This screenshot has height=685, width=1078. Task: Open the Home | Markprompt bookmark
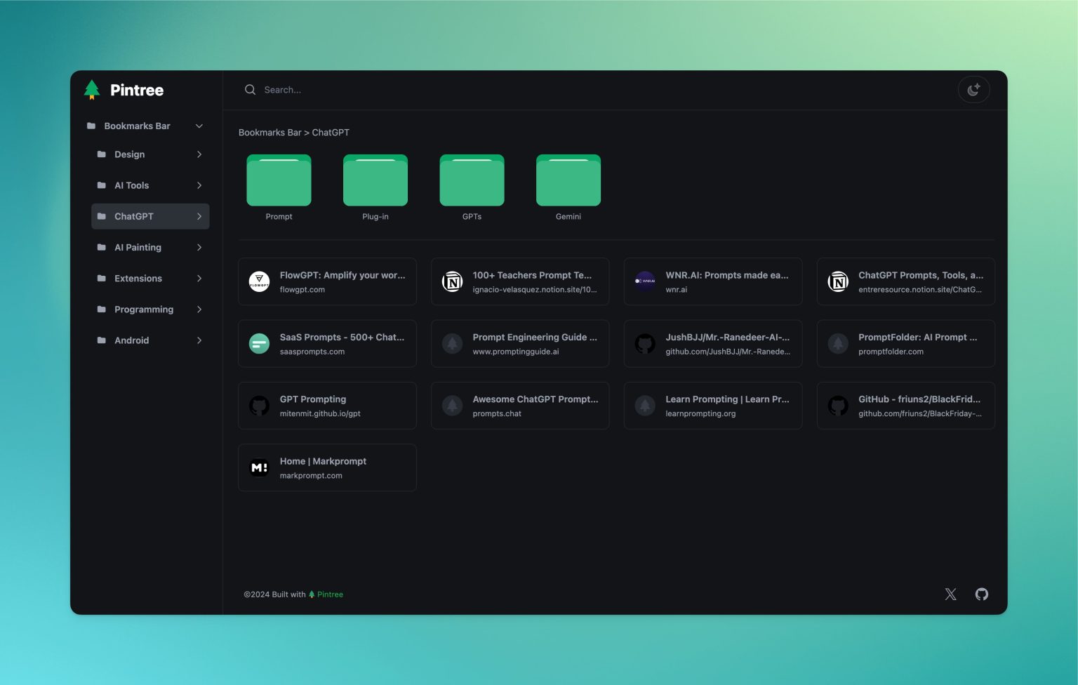pyautogui.click(x=327, y=467)
